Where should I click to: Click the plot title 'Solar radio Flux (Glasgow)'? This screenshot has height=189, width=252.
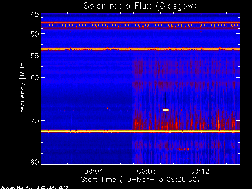[x=140, y=6]
